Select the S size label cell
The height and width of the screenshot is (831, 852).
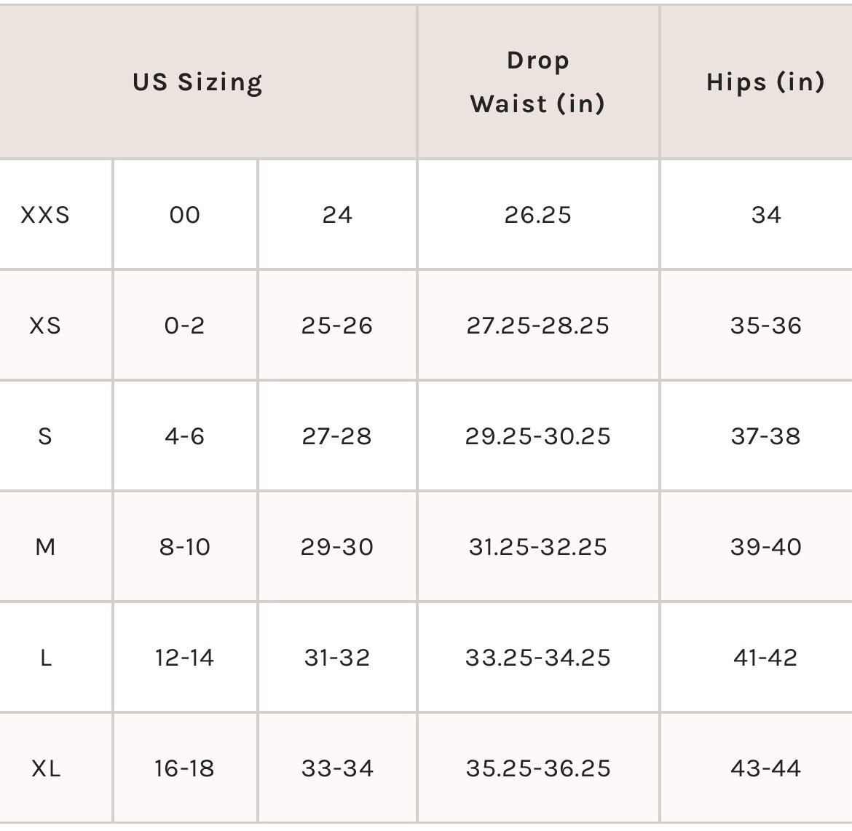point(45,436)
